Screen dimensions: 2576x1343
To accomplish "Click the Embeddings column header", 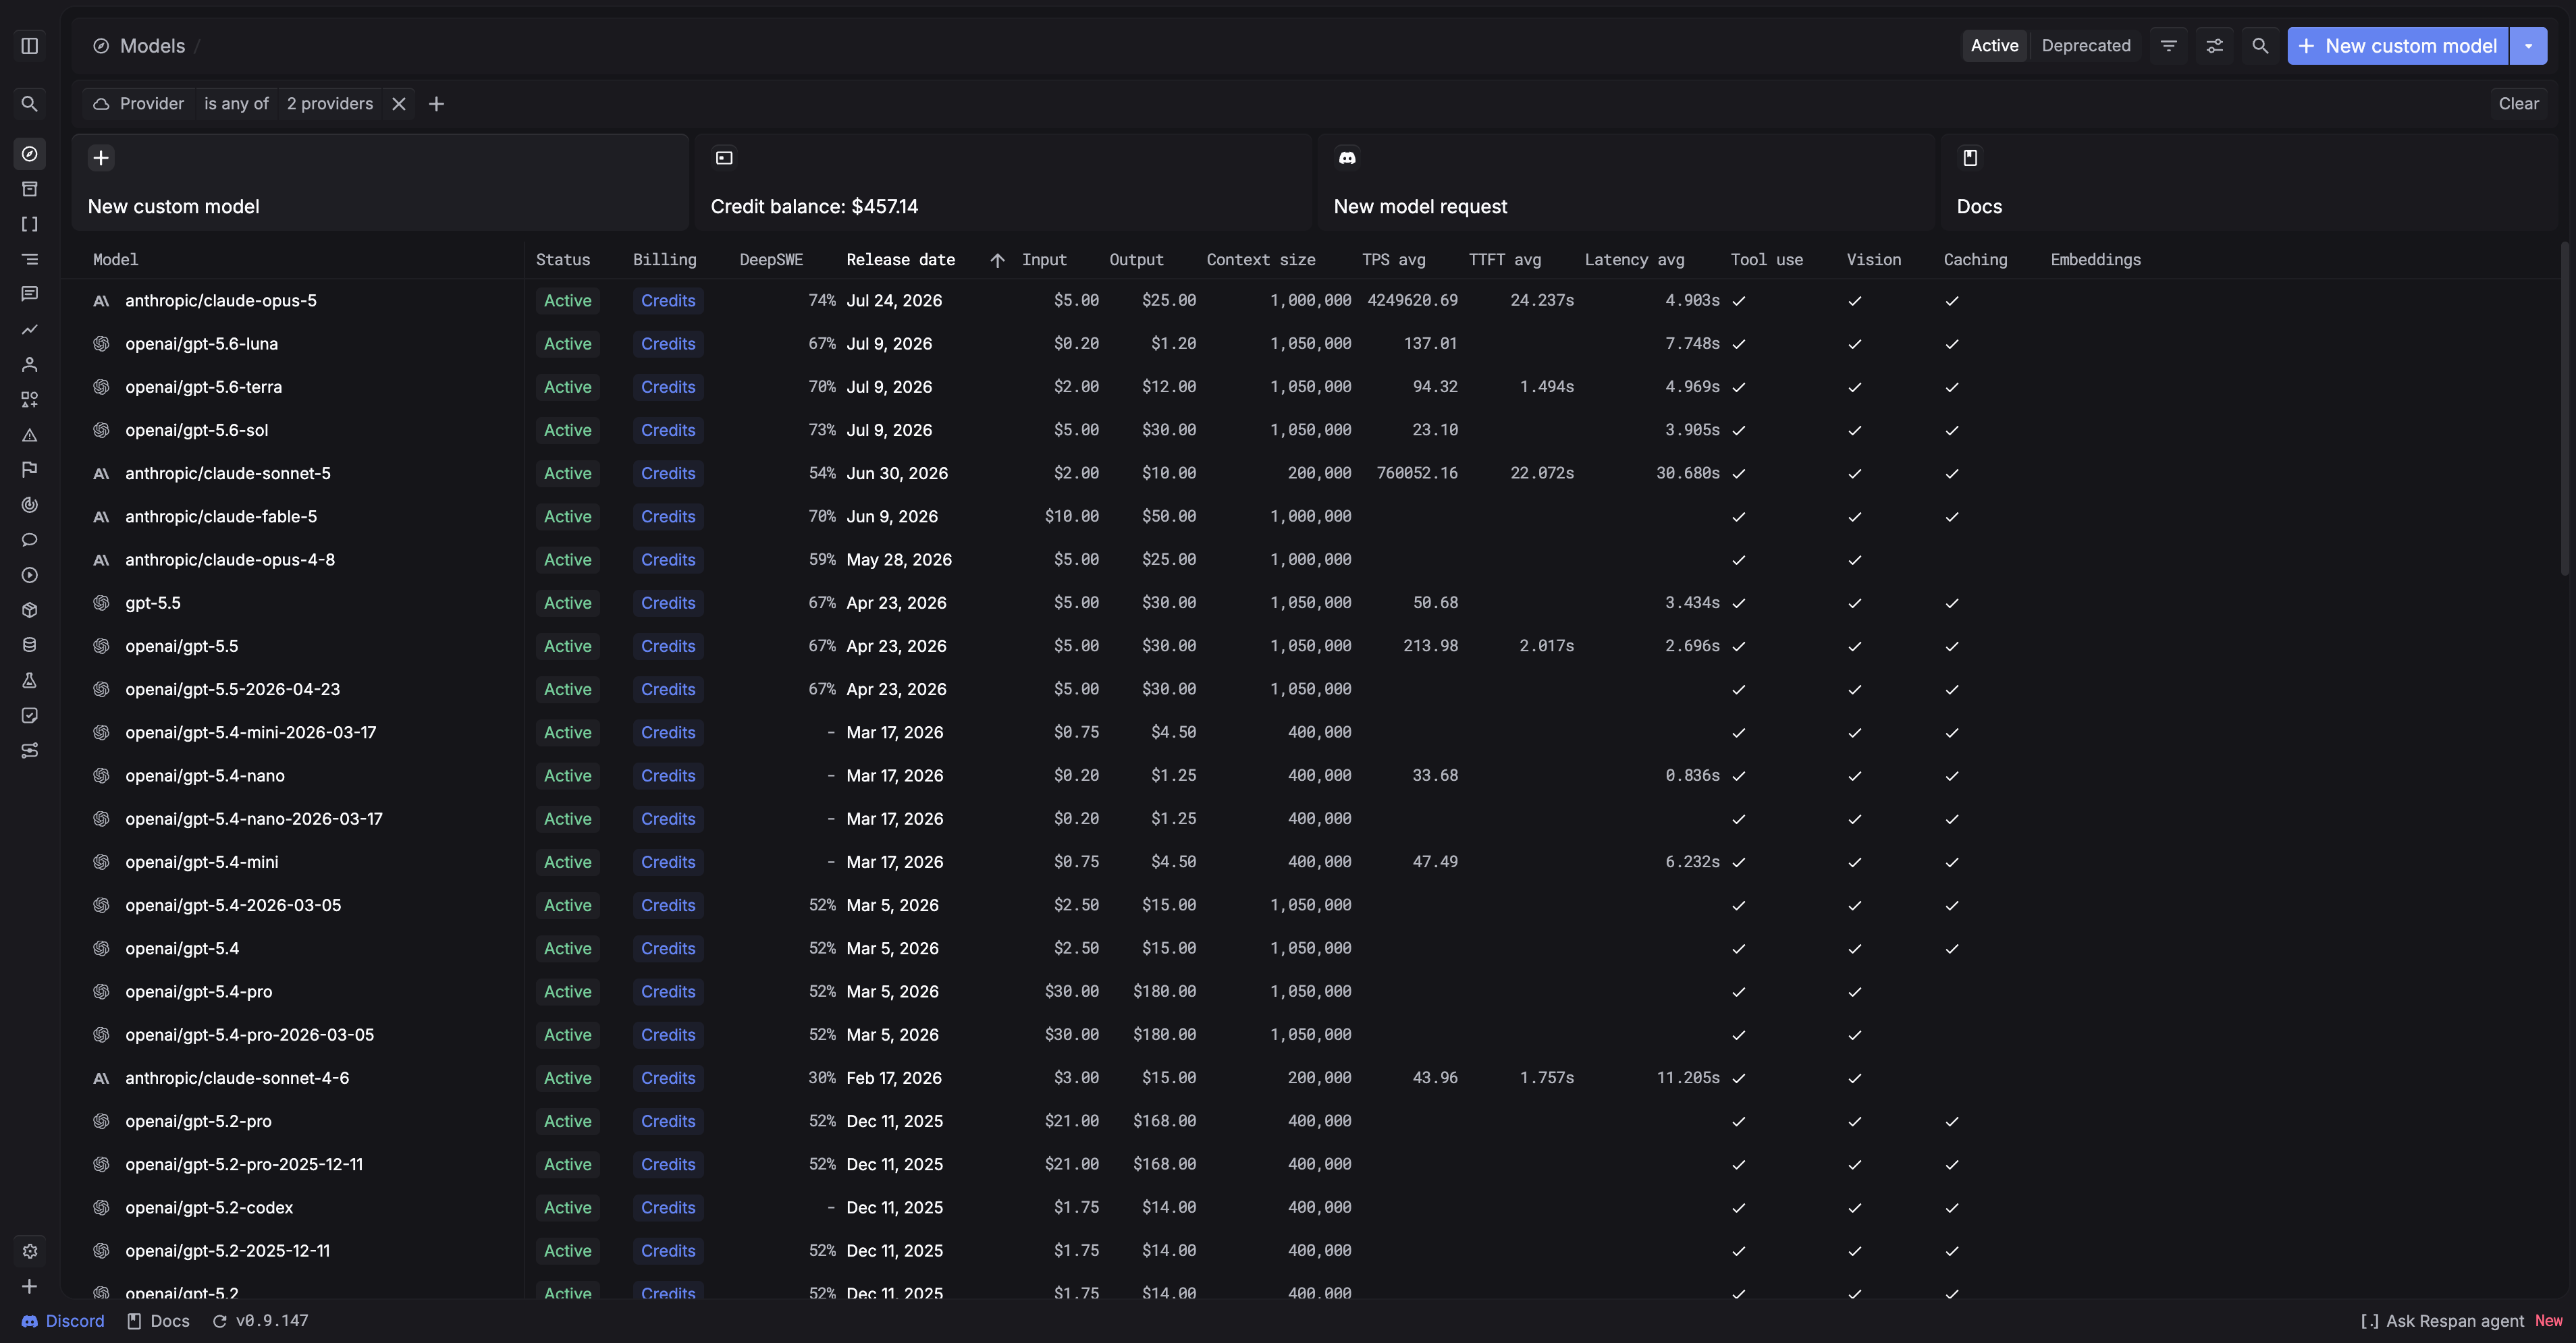I will click(x=2096, y=260).
